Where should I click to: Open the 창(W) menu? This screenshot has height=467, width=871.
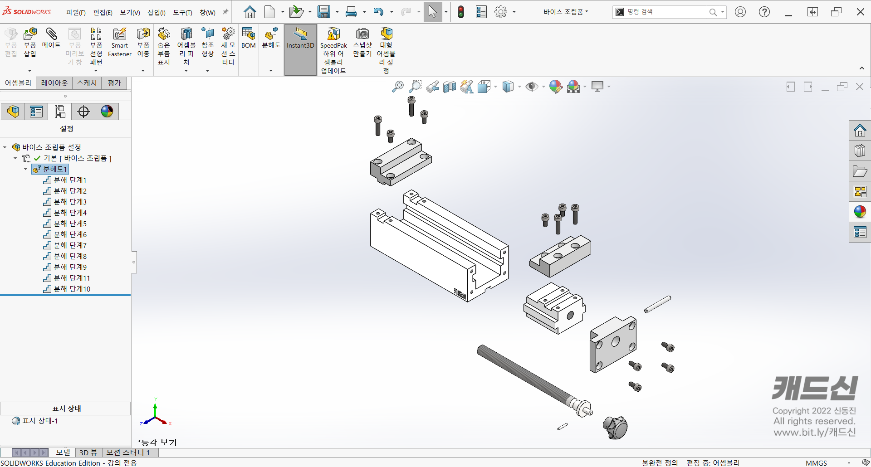pyautogui.click(x=207, y=13)
